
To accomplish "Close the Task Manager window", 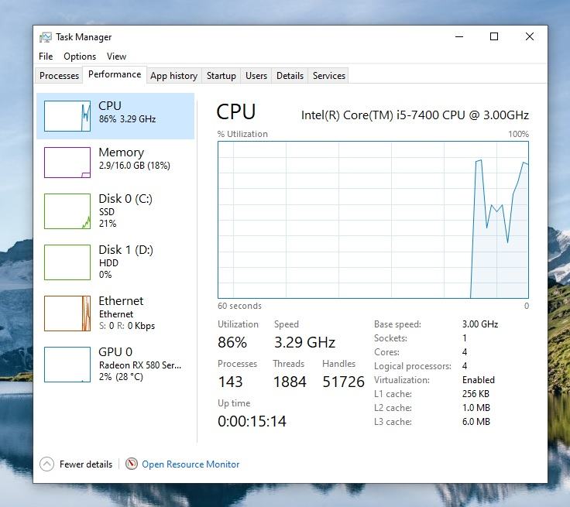I will coord(530,36).
